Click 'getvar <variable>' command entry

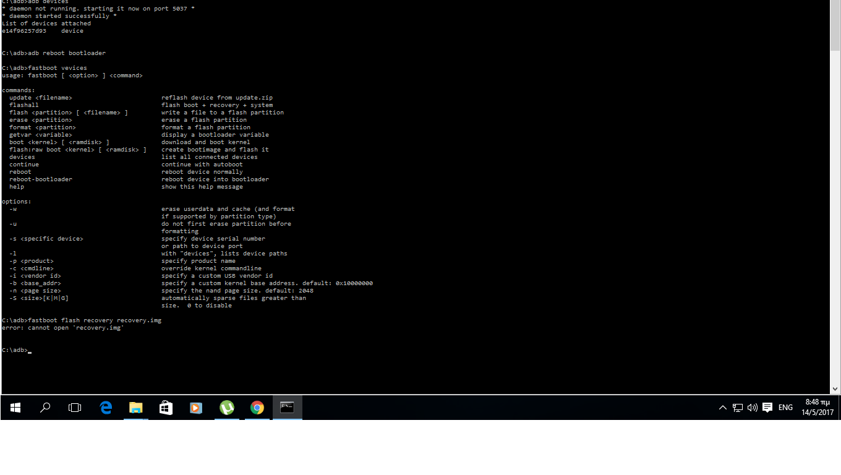[41, 135]
